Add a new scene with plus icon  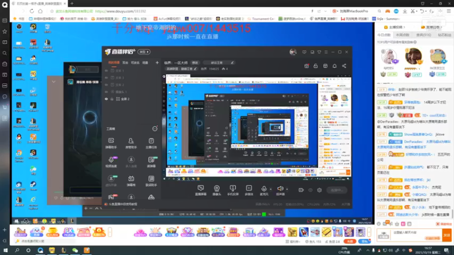point(157,62)
